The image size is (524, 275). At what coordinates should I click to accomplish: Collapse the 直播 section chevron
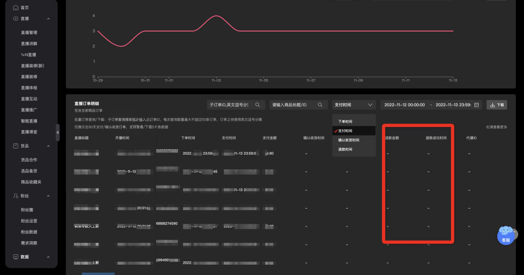[x=49, y=19]
